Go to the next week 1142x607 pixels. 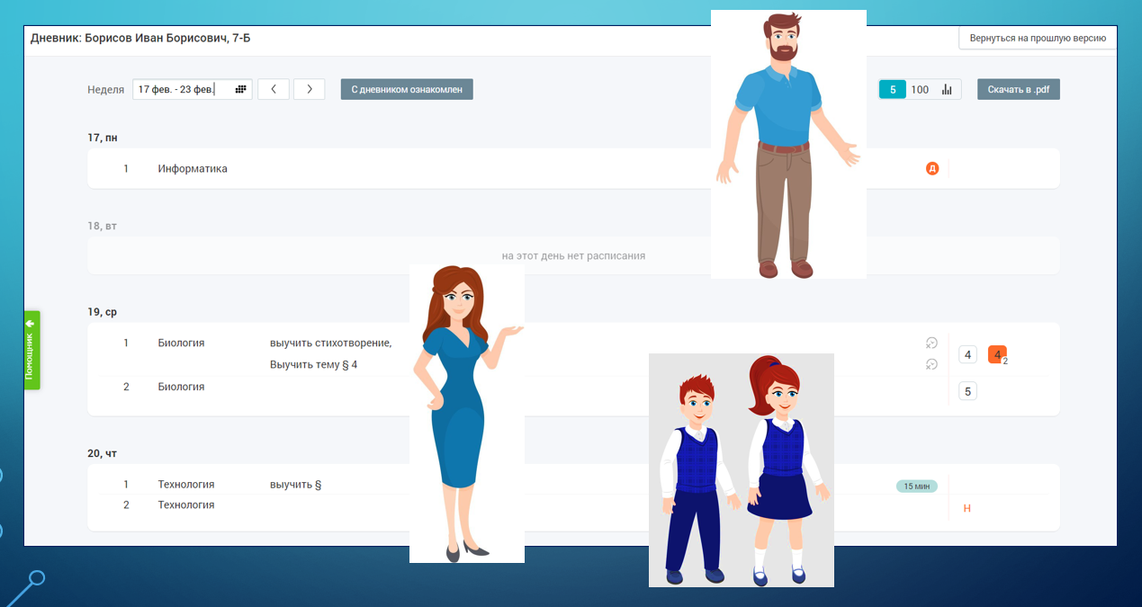click(x=309, y=90)
